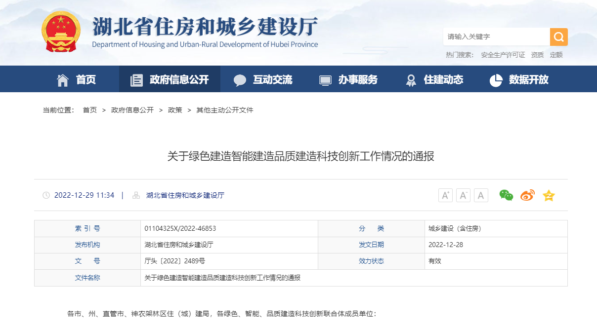Share the article via the Weibo icon
This screenshot has width=597, height=323.
[x=527, y=195]
